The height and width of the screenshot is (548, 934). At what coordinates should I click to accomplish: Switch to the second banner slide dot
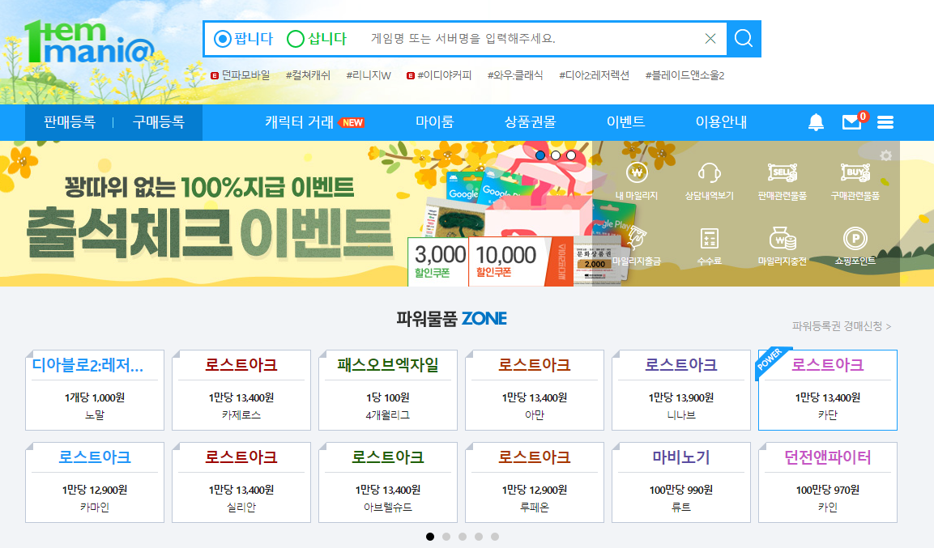(x=556, y=155)
